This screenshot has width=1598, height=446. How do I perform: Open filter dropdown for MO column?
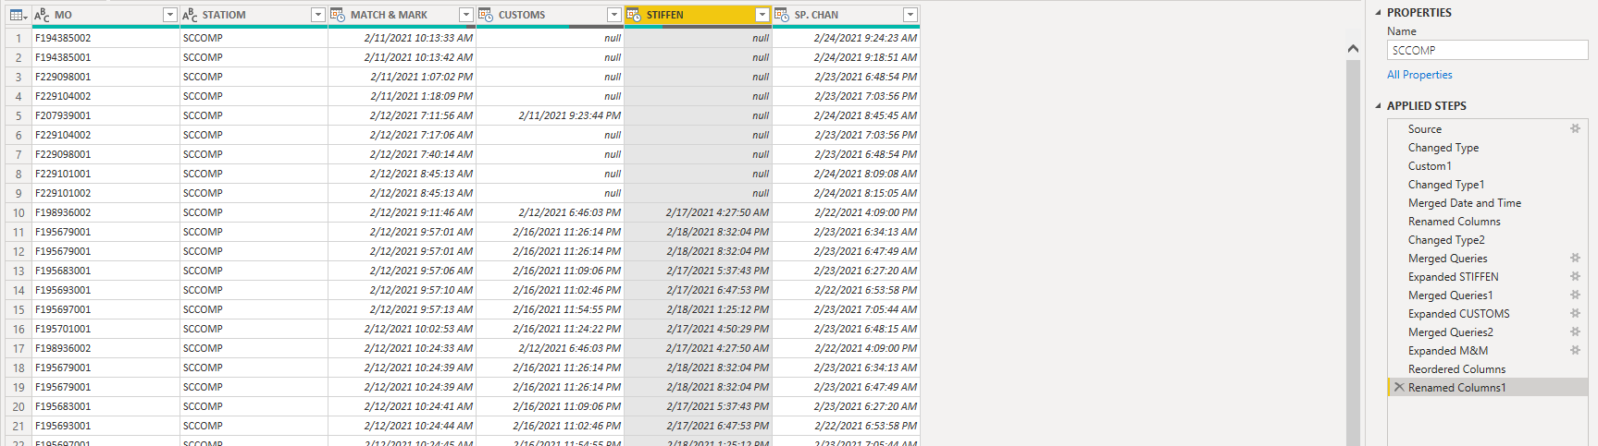pos(169,15)
